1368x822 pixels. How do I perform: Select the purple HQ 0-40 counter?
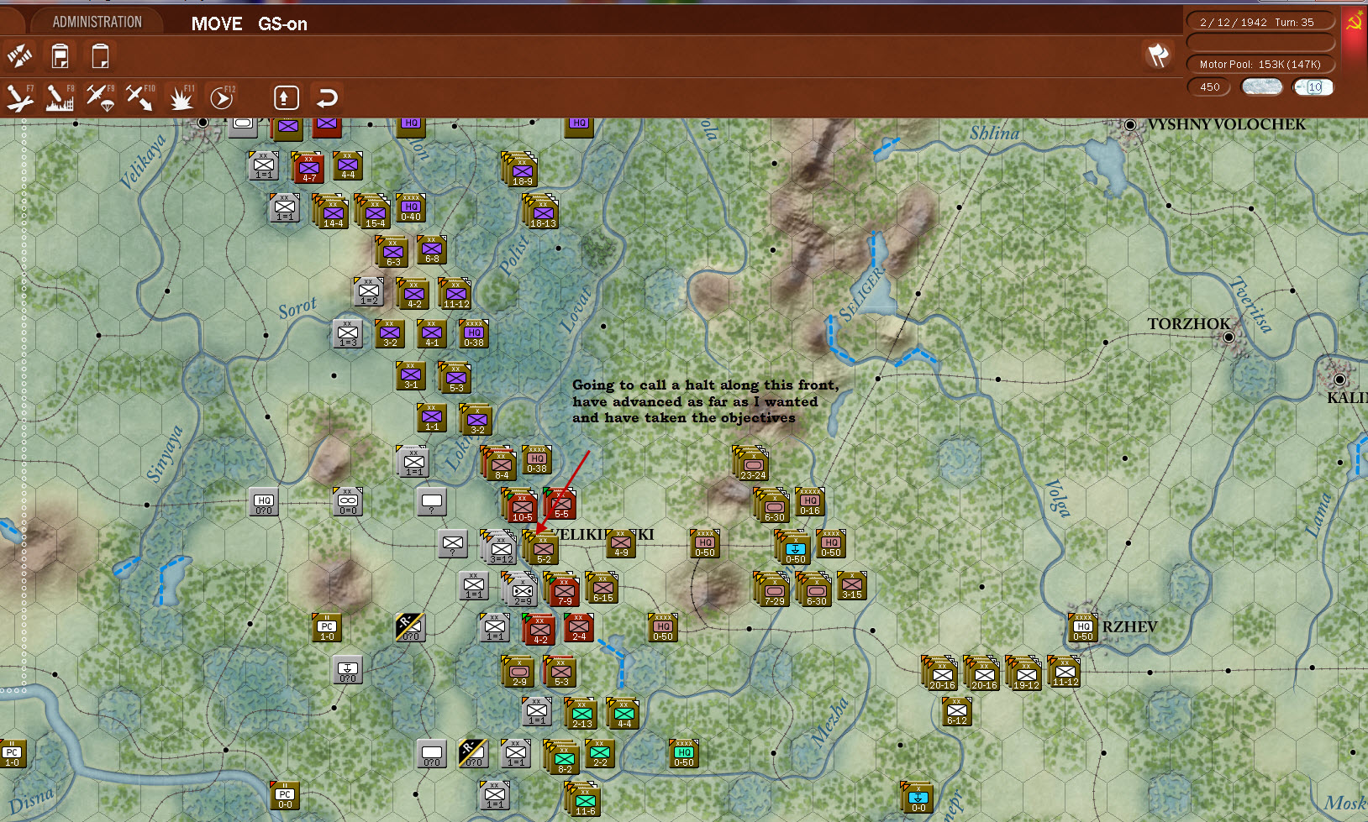411,208
